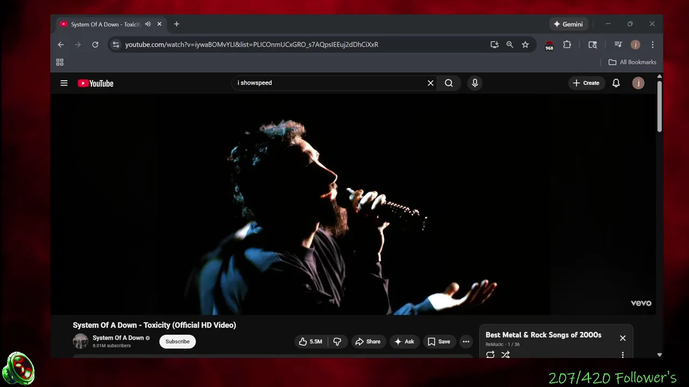Click the address bar URL
The height and width of the screenshot is (387, 689).
251,45
